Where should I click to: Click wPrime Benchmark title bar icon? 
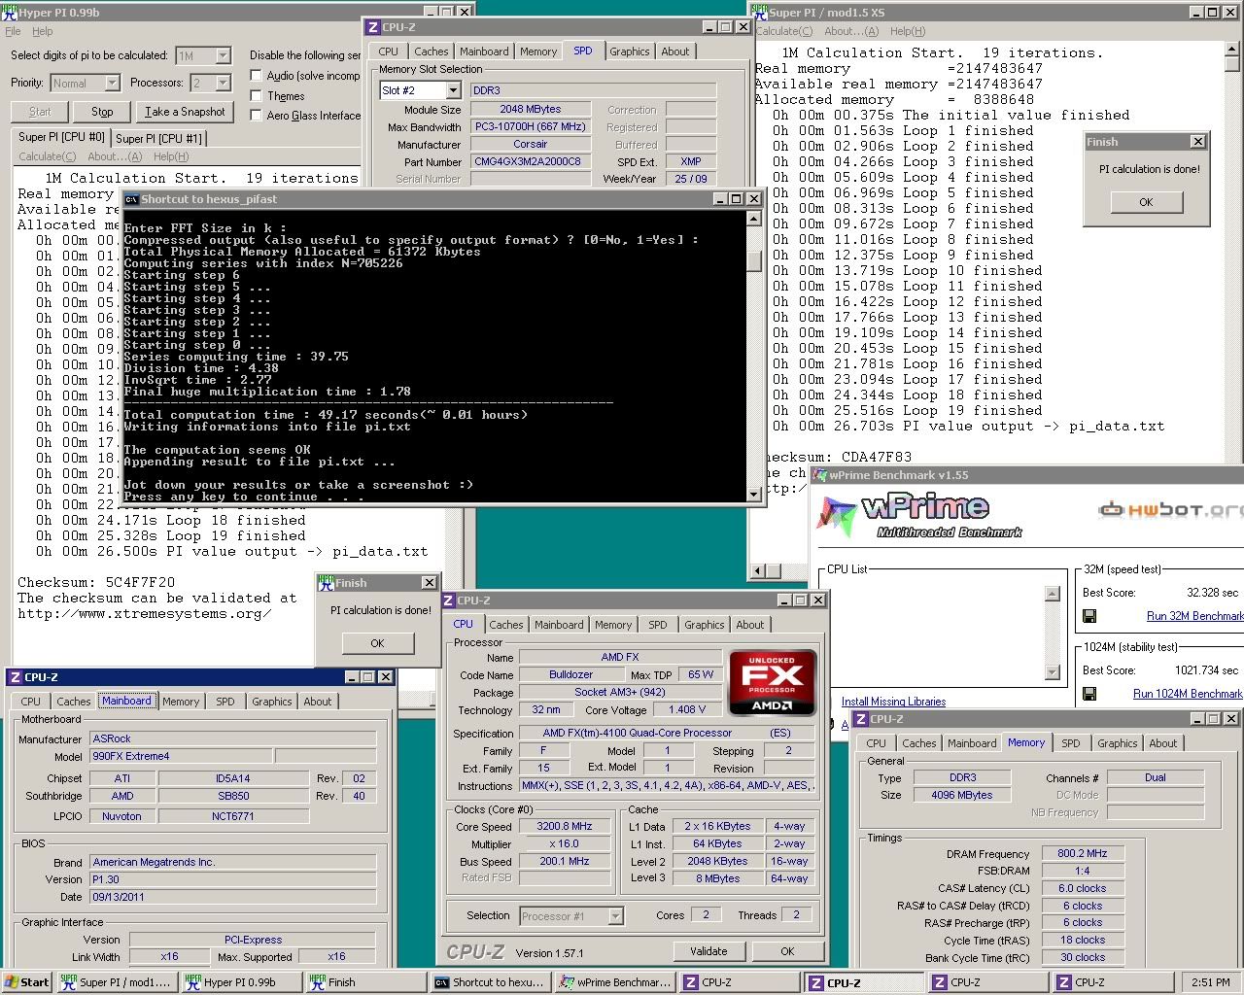tap(819, 475)
